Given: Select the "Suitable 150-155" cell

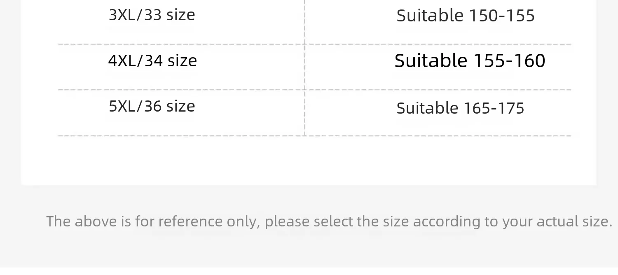Looking at the screenshot, I should (x=466, y=16).
